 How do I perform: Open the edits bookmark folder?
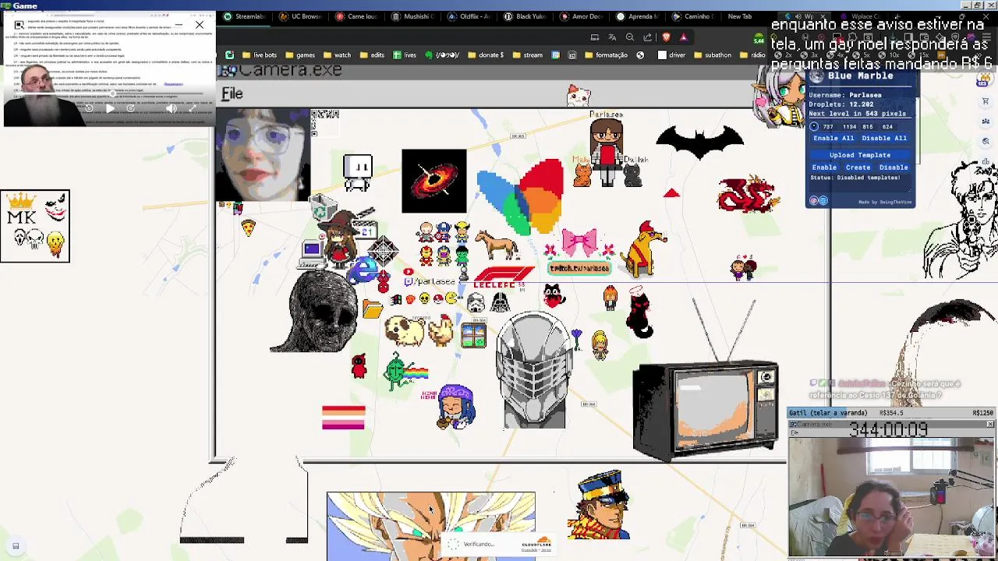(373, 55)
